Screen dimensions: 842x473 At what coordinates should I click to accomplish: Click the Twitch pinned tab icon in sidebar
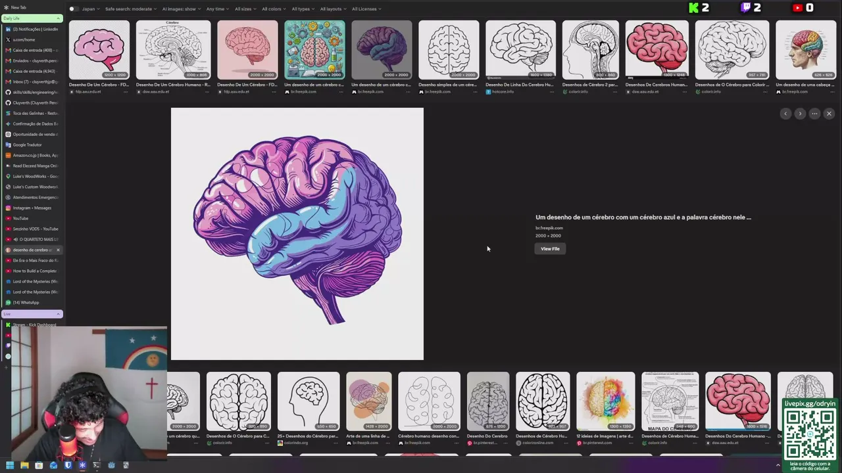(x=8, y=346)
